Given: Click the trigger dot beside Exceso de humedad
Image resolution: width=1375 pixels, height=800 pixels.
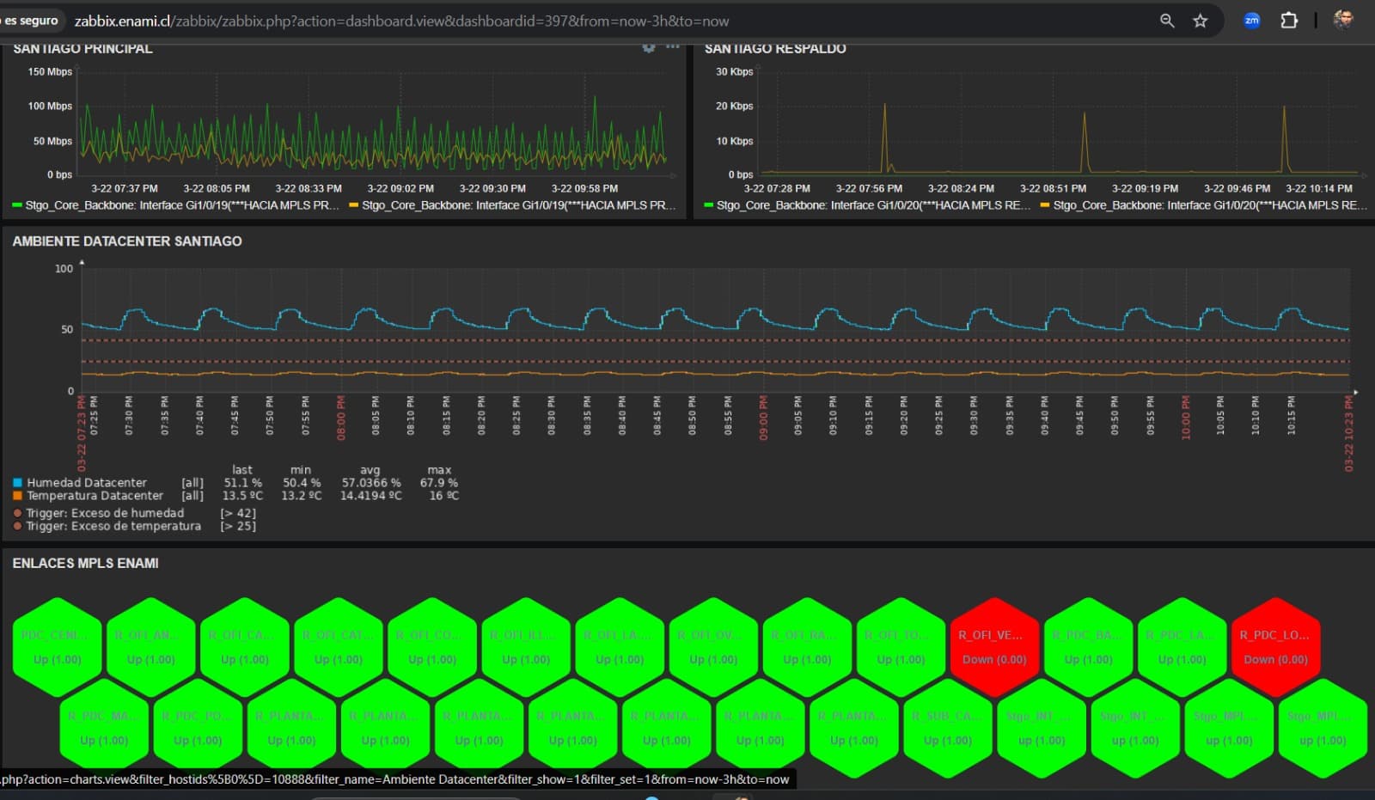Looking at the screenshot, I should coord(16,512).
